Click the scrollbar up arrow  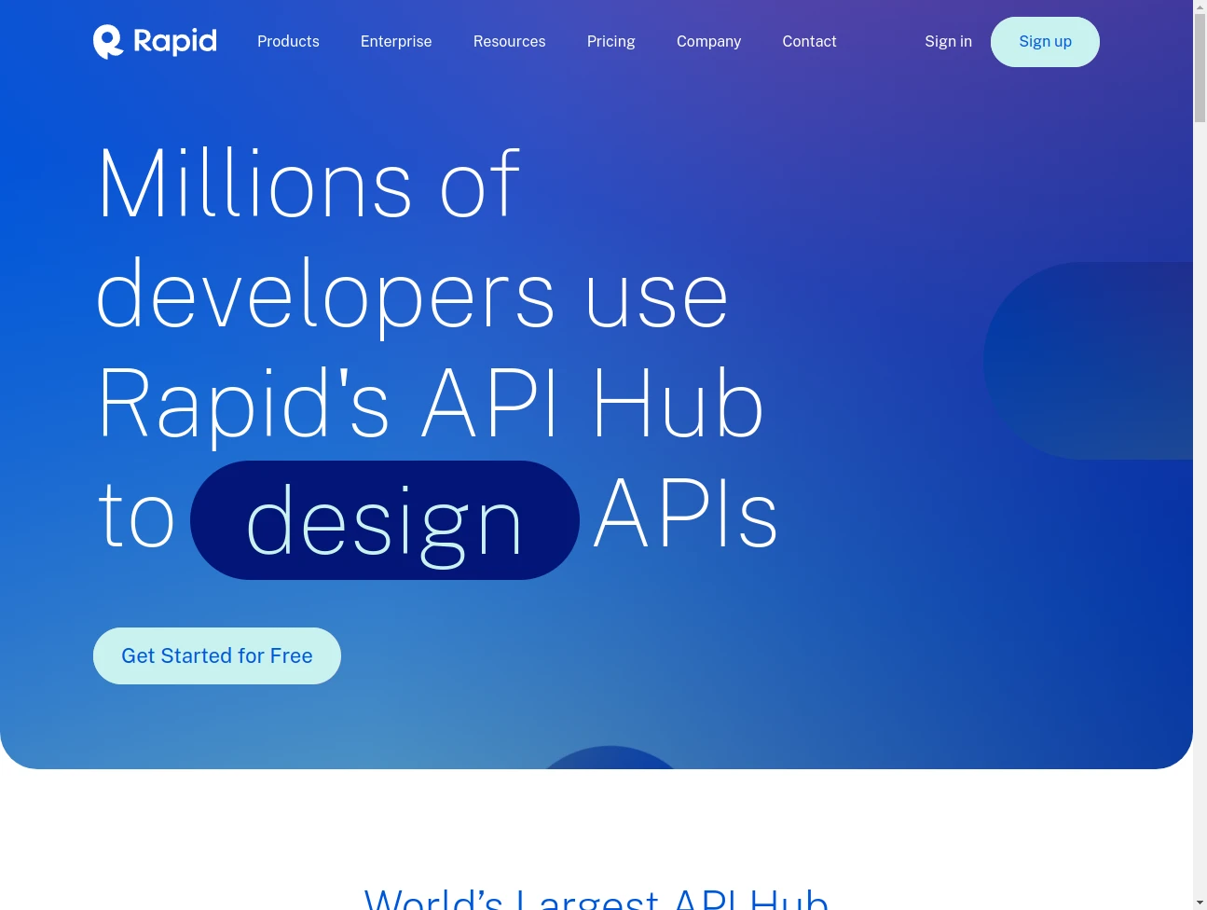click(1200, 7)
